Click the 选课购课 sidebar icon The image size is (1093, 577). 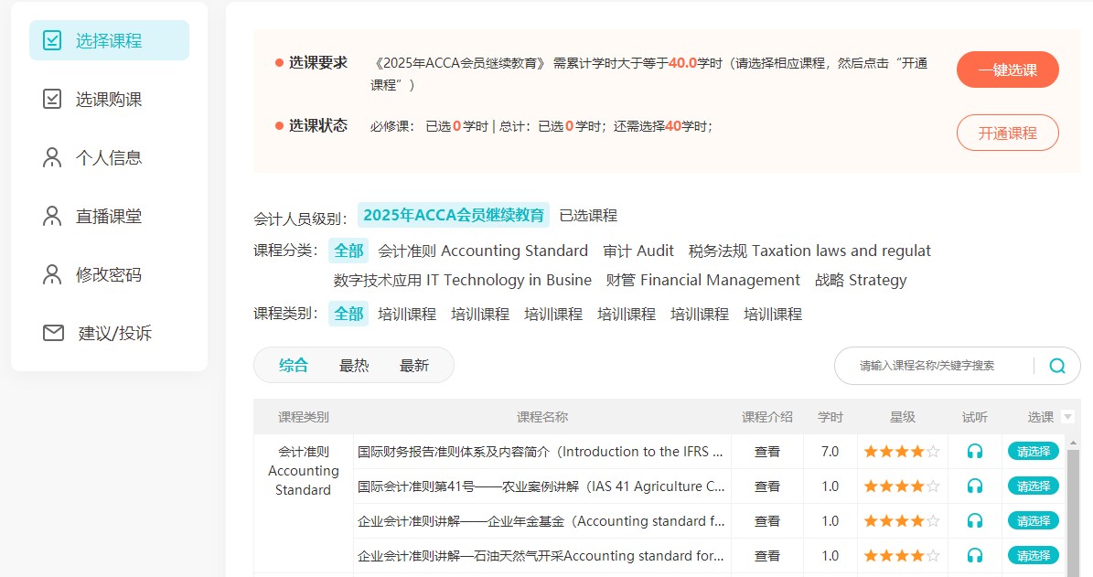(52, 99)
